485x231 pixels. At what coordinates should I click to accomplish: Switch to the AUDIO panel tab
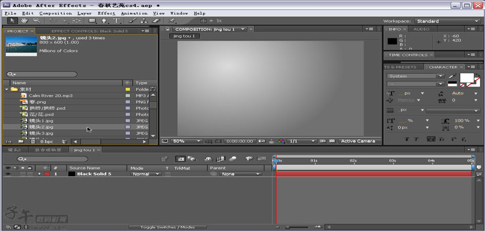[421, 29]
